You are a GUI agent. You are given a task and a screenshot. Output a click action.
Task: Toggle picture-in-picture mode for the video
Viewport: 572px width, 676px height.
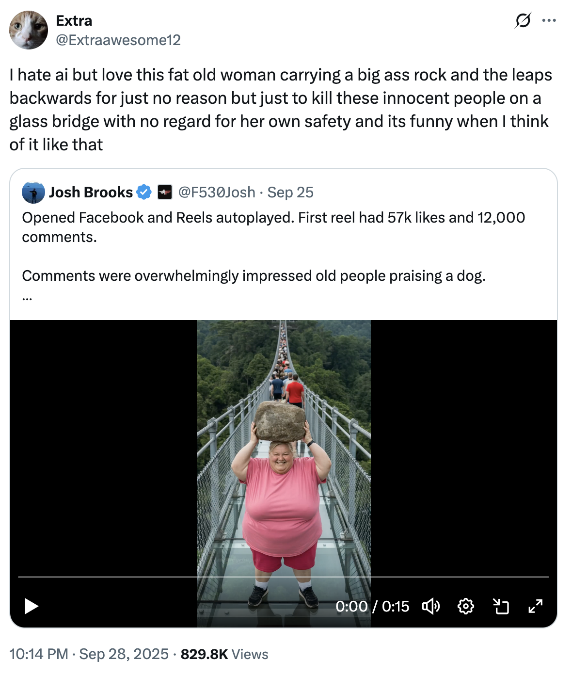tap(501, 606)
